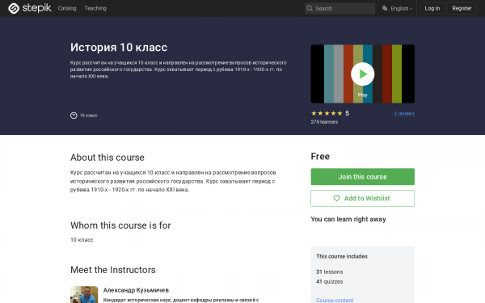
Task: Click instructor Александр Кузьмичев name
Action: 136,290
